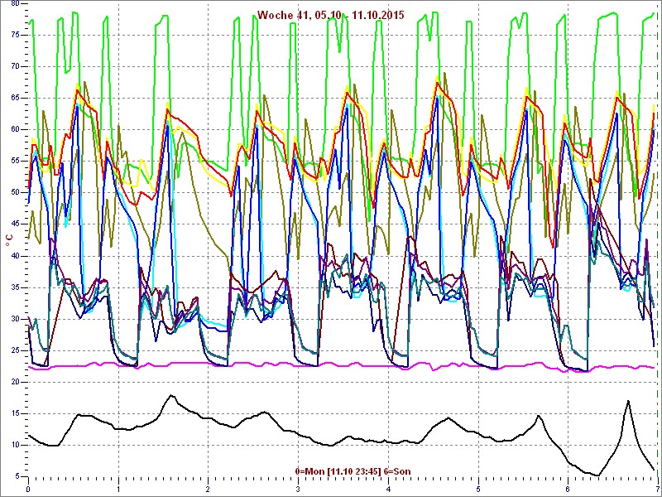
Task: Click the "10" temperature axis label
Action: pos(15,445)
